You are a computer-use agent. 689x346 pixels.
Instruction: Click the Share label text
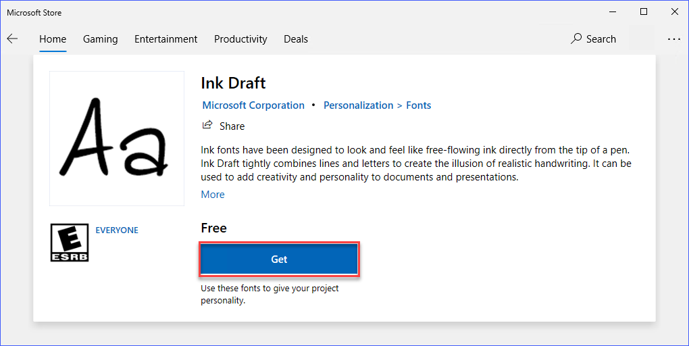click(232, 126)
